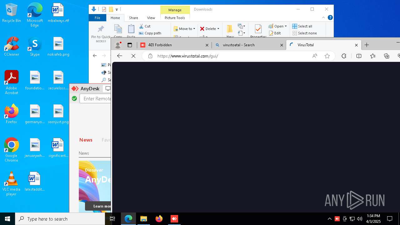Open Windows Start menu
Screen dimensions: 400x225
(x=7, y=219)
